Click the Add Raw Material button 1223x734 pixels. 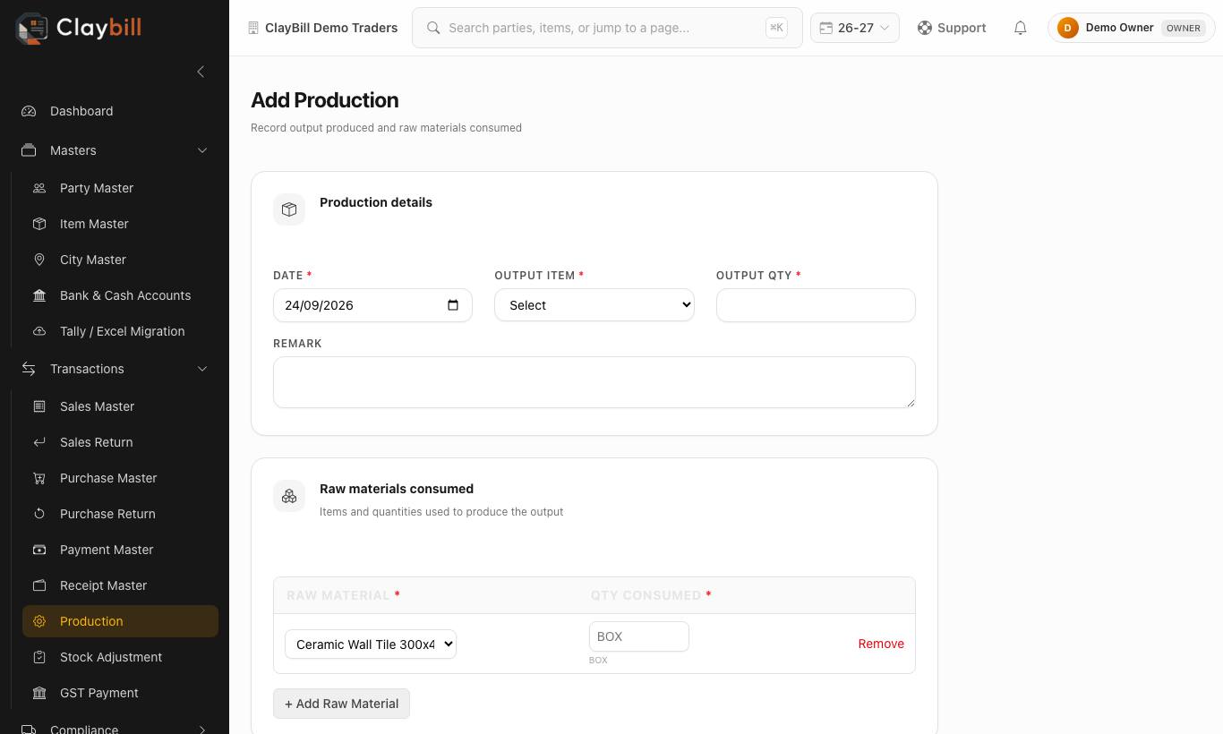click(x=341, y=704)
